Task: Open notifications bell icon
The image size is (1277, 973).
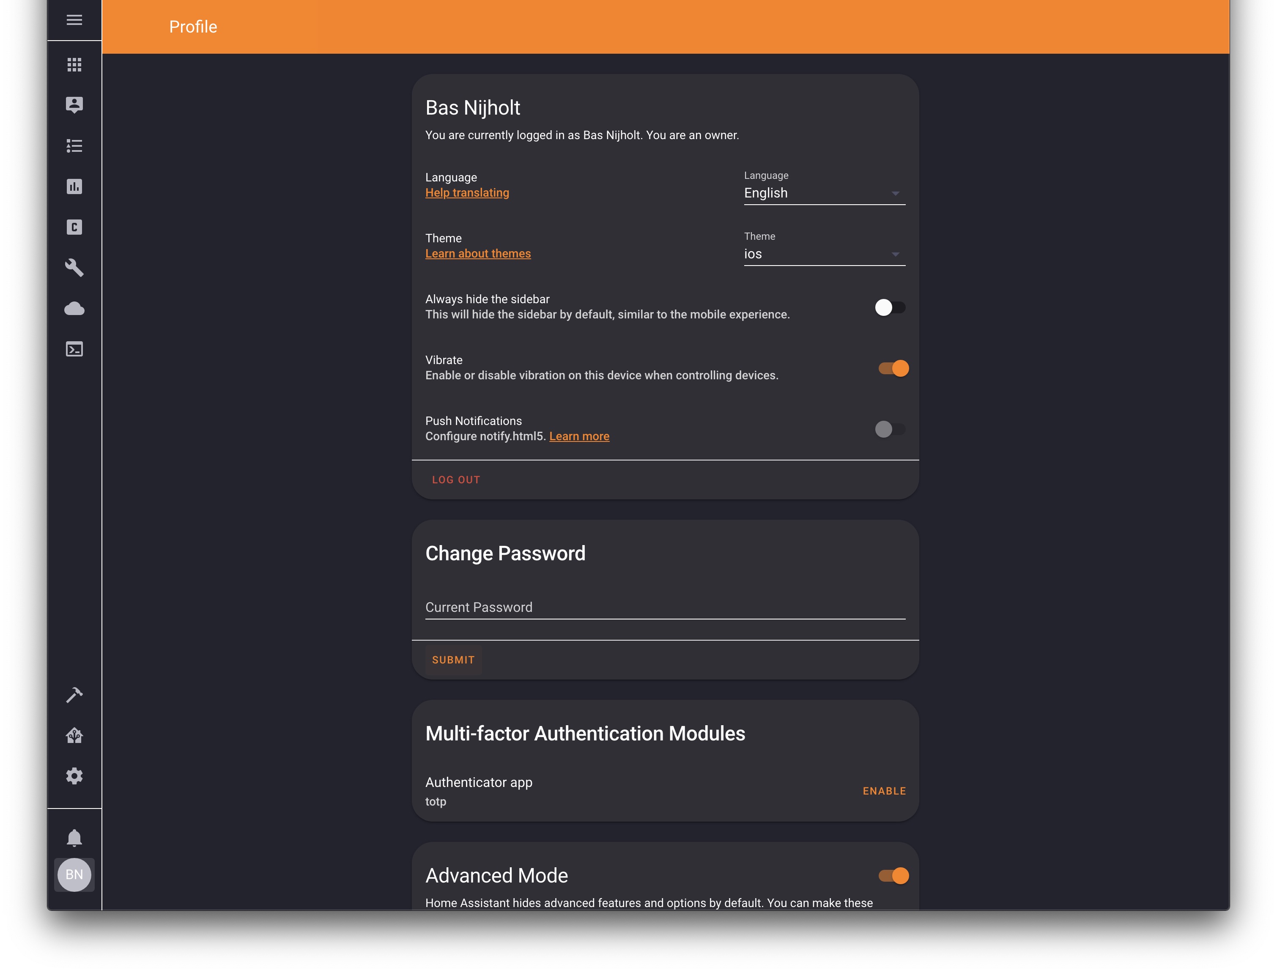Action: tap(74, 838)
